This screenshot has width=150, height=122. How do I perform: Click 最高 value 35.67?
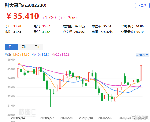[46, 26]
